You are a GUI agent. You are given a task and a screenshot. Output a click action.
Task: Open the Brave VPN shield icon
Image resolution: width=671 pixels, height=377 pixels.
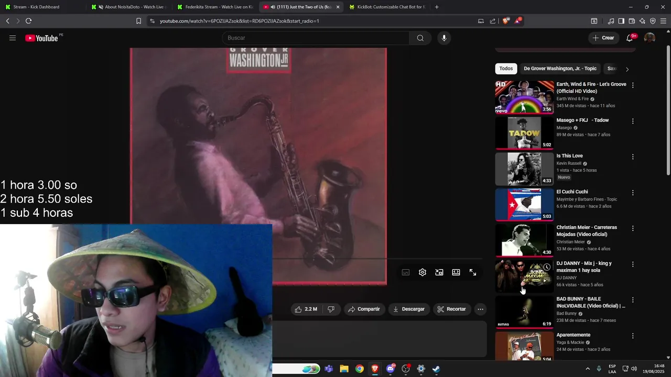pyautogui.click(x=653, y=21)
